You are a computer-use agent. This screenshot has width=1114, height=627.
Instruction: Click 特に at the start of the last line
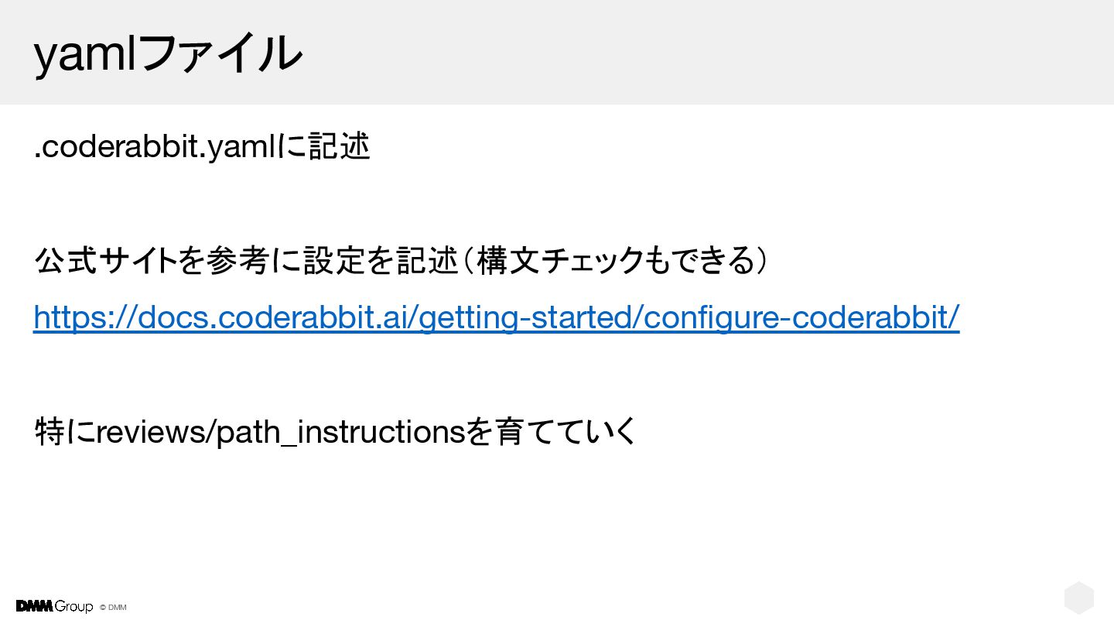click(65, 431)
